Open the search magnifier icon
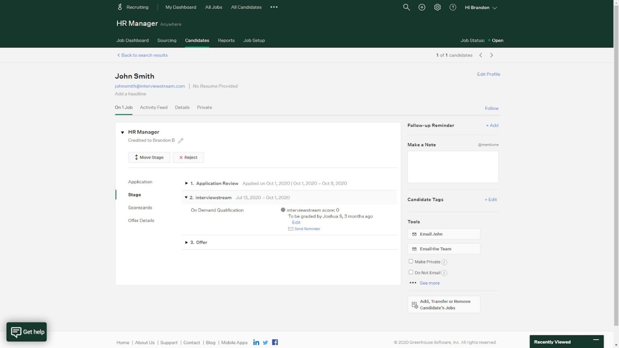619x348 pixels. tap(406, 7)
